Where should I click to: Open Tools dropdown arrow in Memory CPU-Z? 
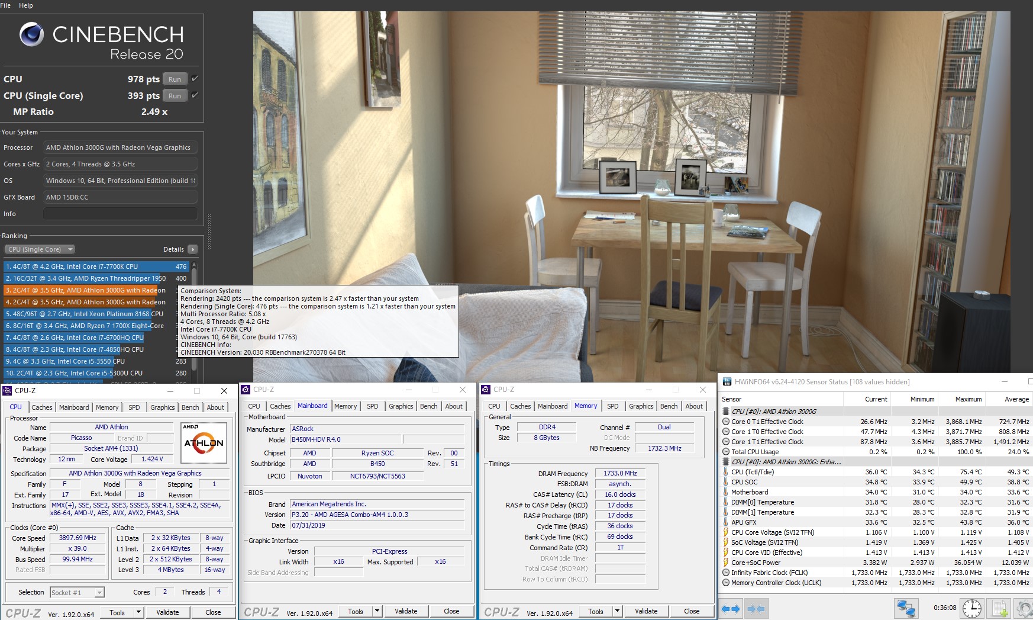pyautogui.click(x=617, y=611)
